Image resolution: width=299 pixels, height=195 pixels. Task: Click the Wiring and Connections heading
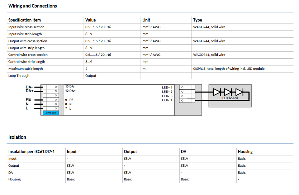coord(32,6)
